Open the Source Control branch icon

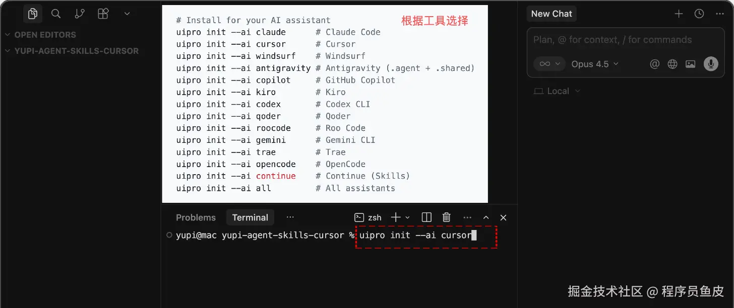tap(80, 14)
